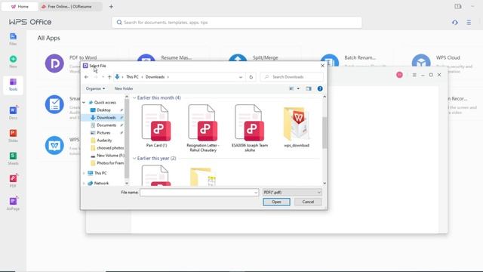The image size is (483, 272).
Task: Click the Batch Rename app label
Action: click(360, 57)
